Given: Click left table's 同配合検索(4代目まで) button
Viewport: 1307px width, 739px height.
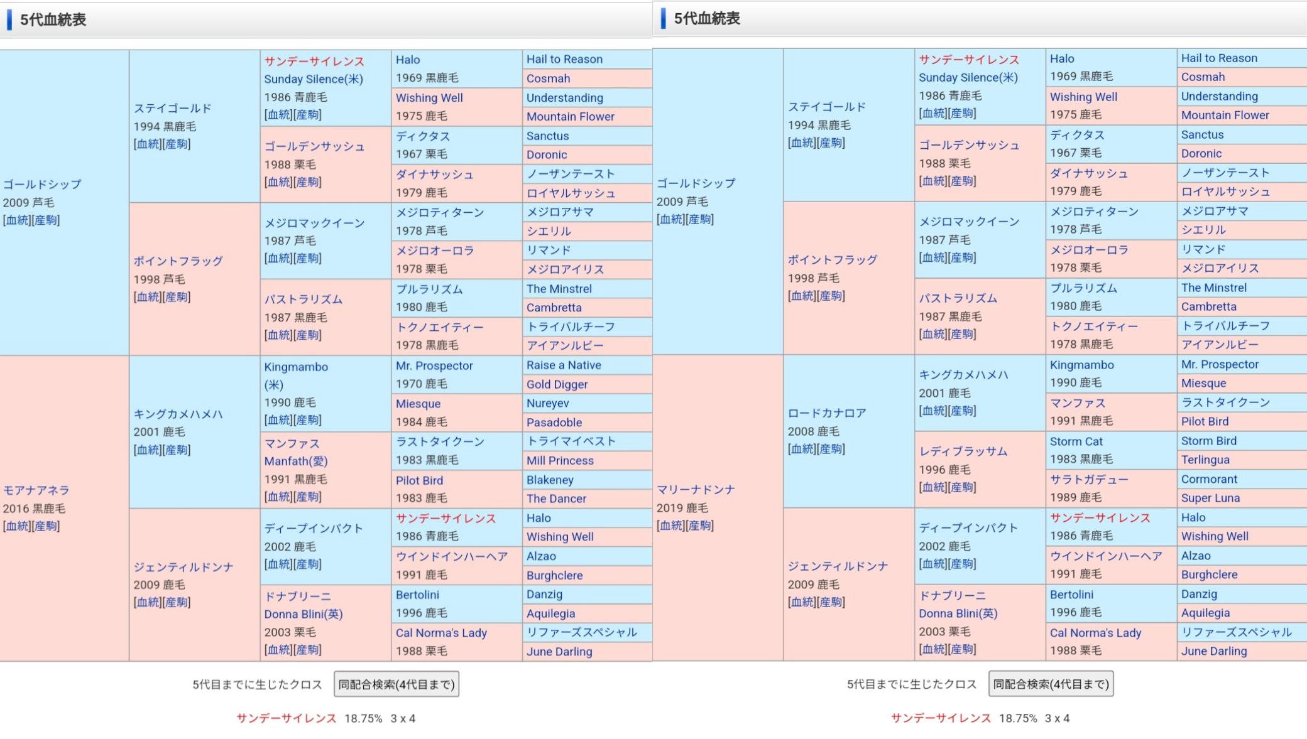Looking at the screenshot, I should (x=396, y=684).
